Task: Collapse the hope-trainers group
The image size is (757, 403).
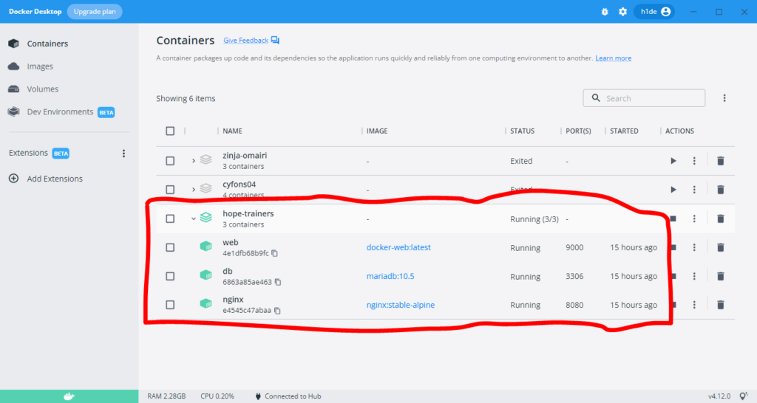Action: (x=194, y=218)
